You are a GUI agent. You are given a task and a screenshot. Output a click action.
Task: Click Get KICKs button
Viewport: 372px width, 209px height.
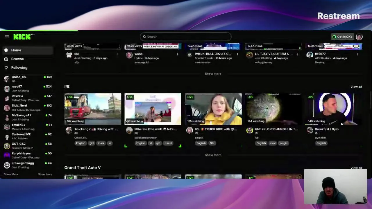(342, 37)
